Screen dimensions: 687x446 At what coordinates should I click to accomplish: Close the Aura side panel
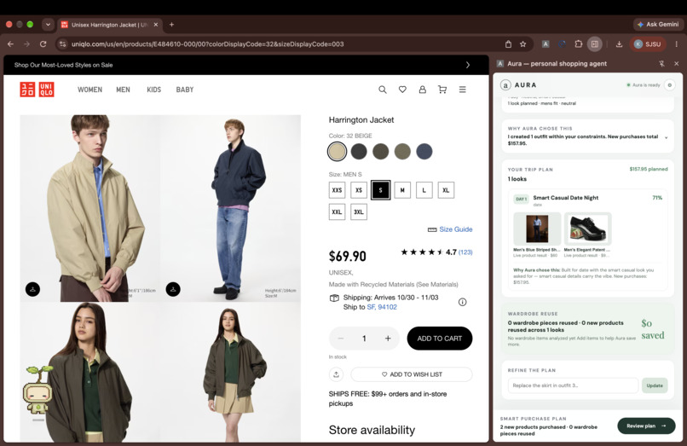click(x=677, y=64)
